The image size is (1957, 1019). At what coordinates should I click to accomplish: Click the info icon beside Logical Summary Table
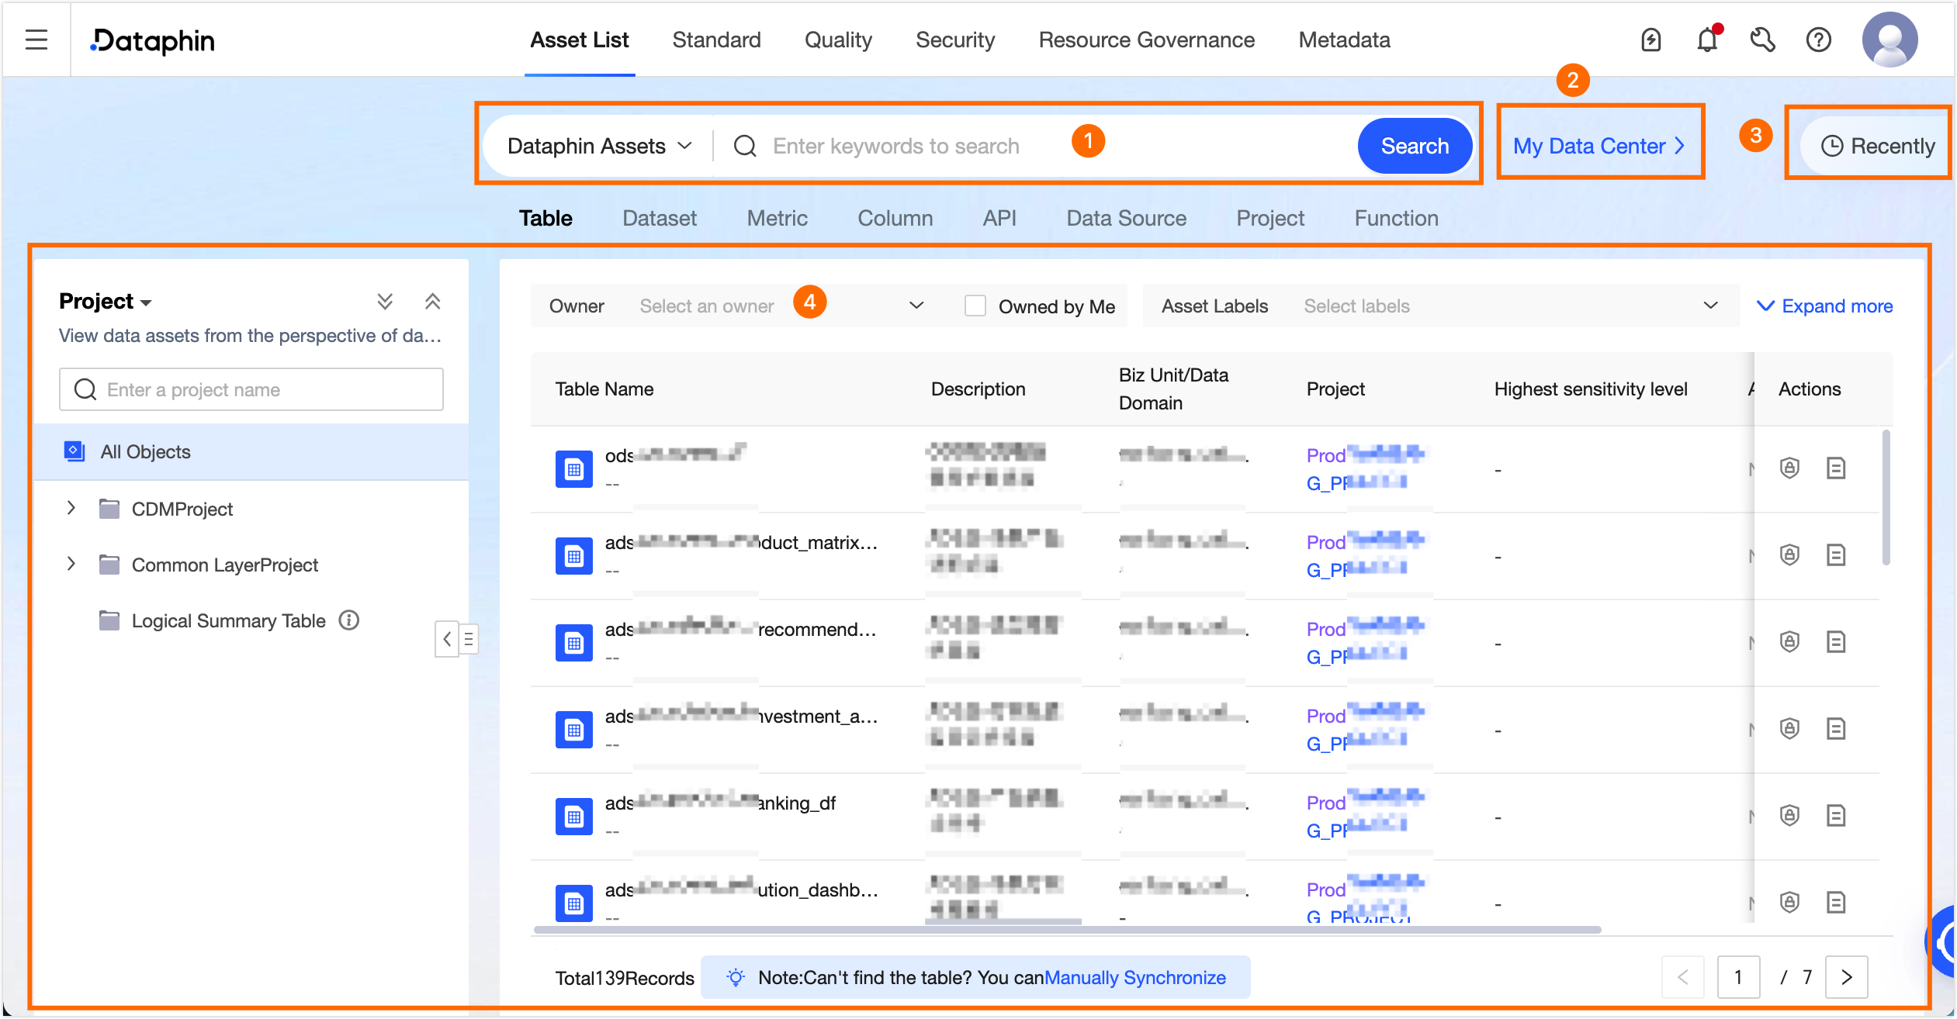[x=349, y=620]
